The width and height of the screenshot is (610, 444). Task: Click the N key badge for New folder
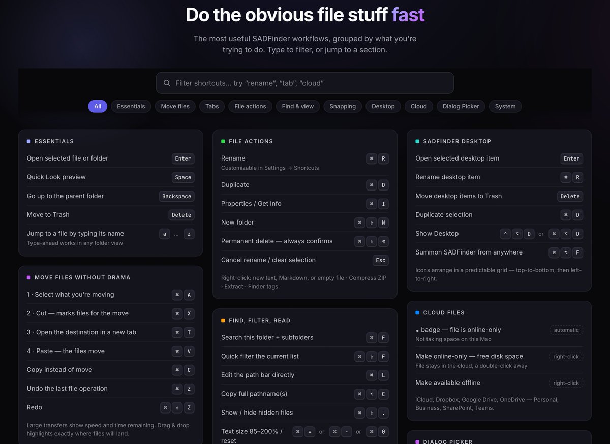[x=383, y=223]
